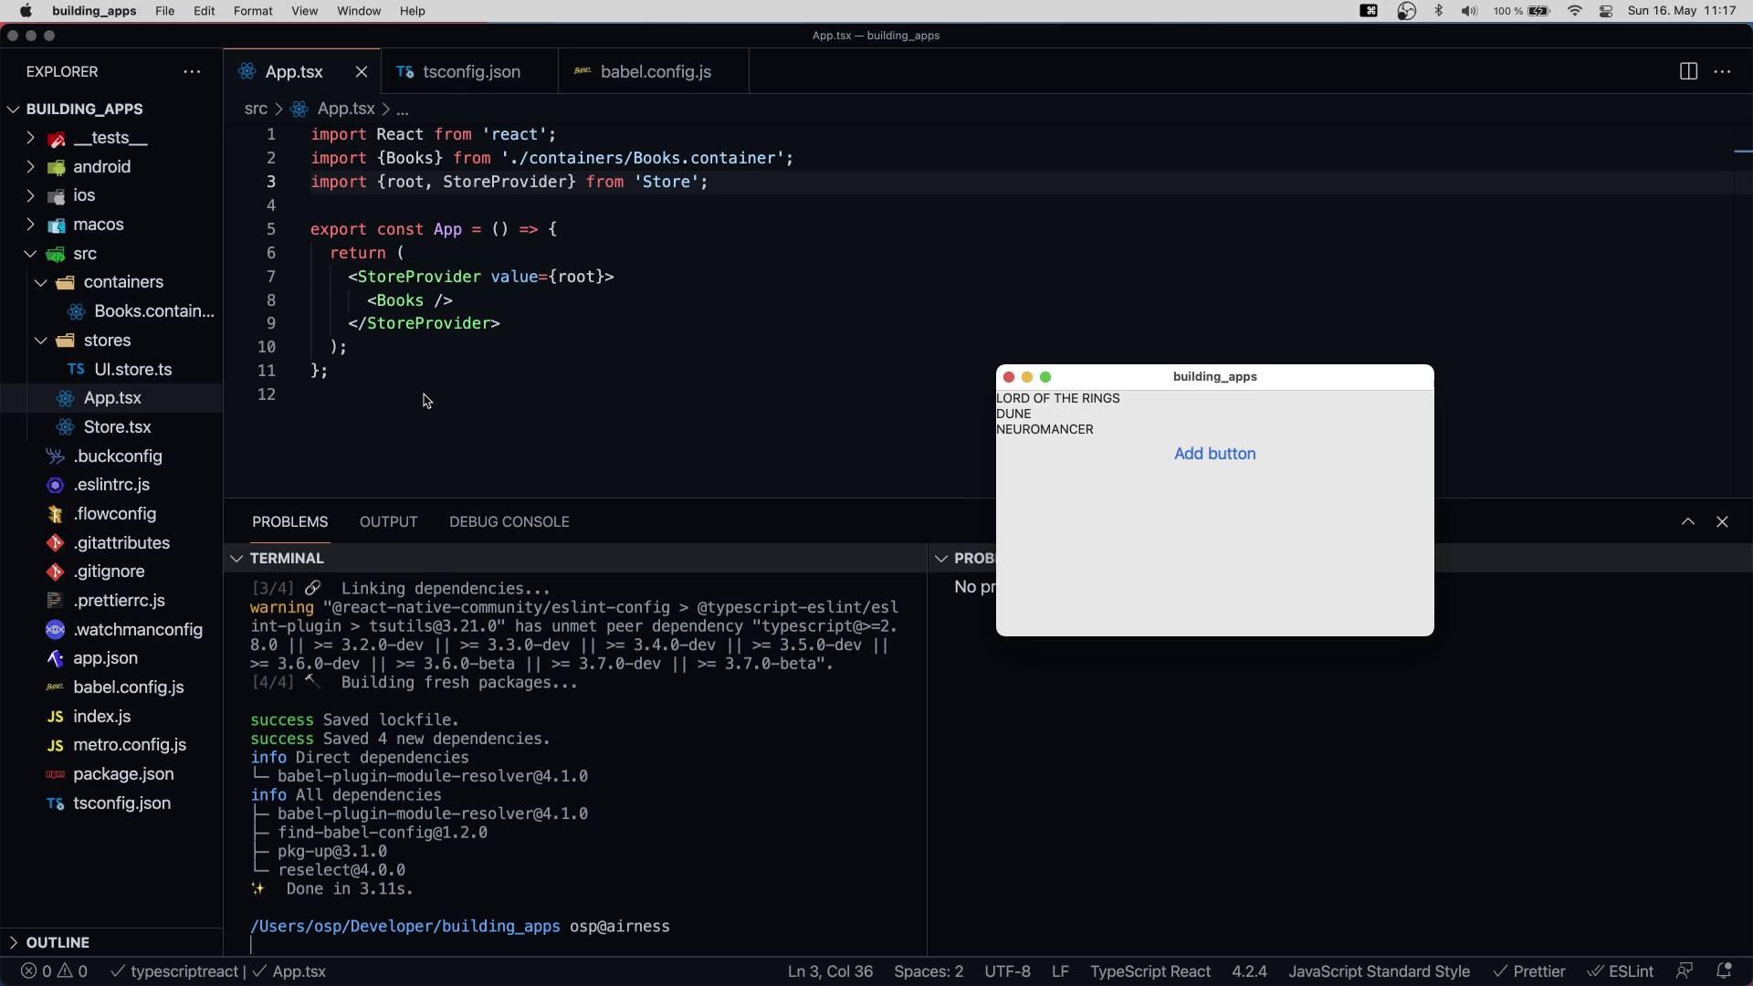Open the macOS Control Center icon
Screen dimensions: 1753x986
[1606, 11]
